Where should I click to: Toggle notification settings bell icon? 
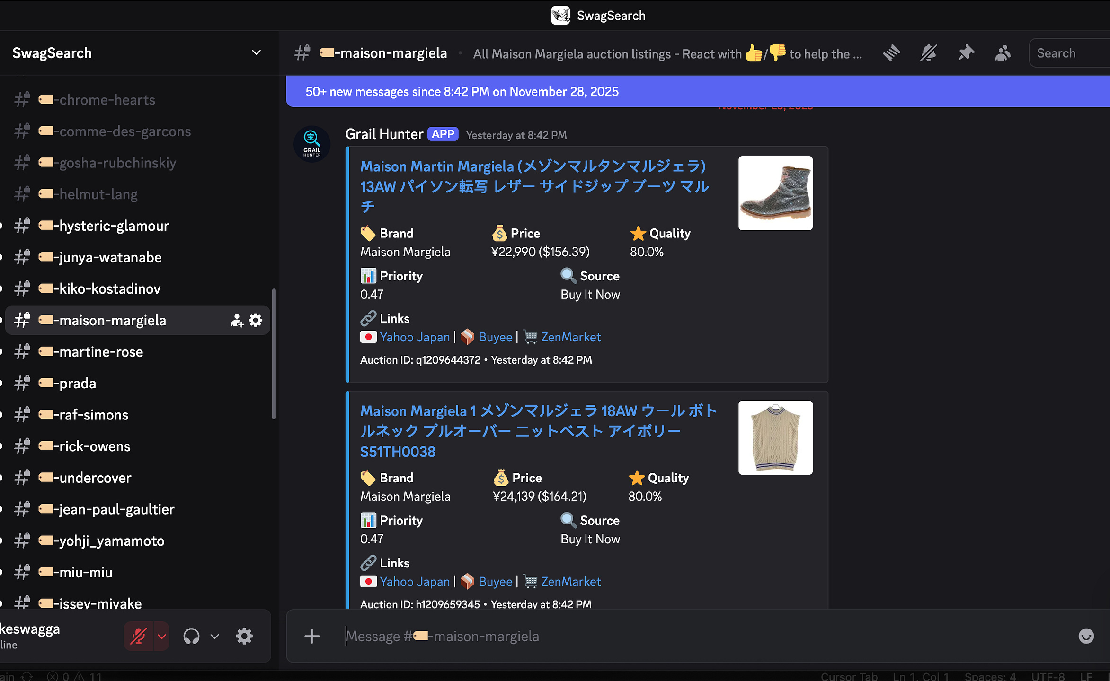point(928,53)
